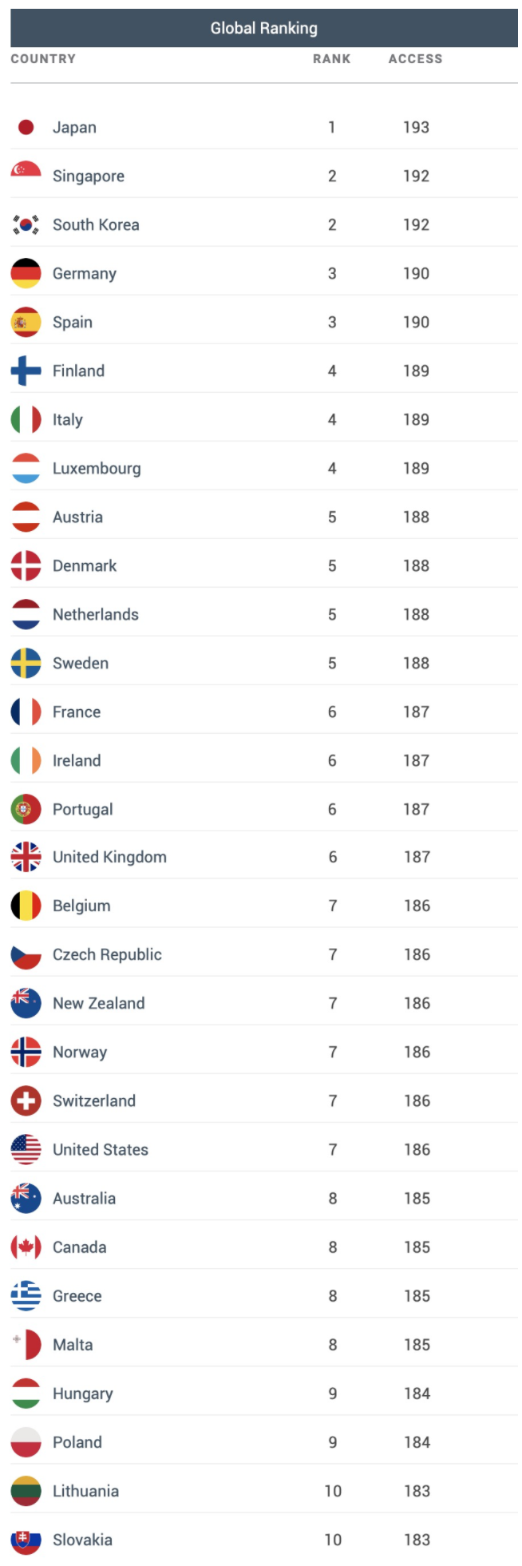Click the Switzerland flag icon
522x1566 pixels.
(x=26, y=1100)
